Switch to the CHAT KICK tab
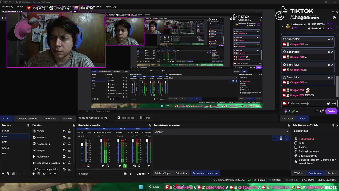 click(x=288, y=119)
